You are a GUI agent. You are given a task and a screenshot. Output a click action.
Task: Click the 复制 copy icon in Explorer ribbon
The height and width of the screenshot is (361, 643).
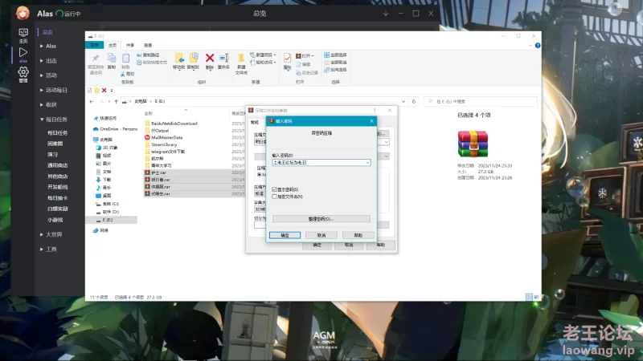(112, 58)
